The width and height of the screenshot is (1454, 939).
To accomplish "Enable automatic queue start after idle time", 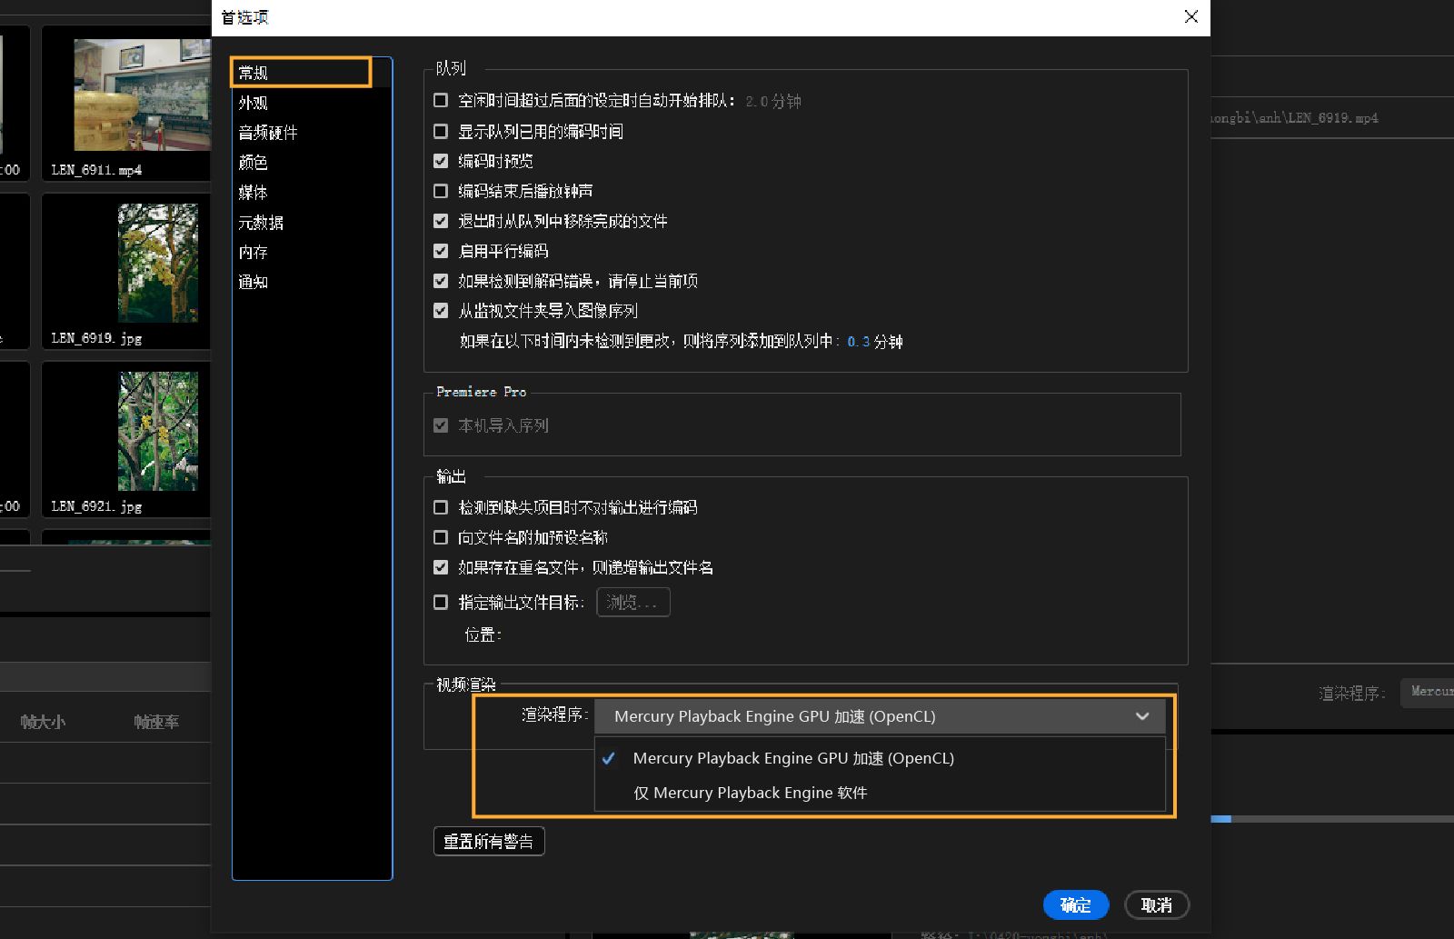I will tap(441, 101).
